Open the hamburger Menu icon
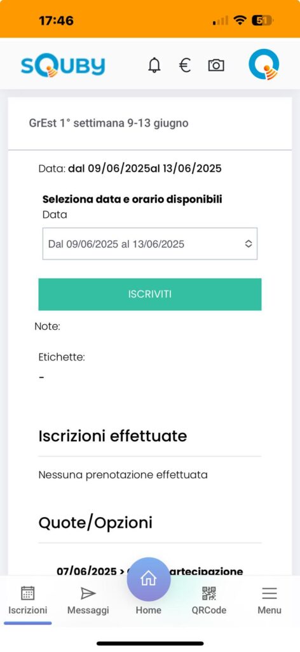Image resolution: width=300 pixels, height=652 pixels. 269,593
